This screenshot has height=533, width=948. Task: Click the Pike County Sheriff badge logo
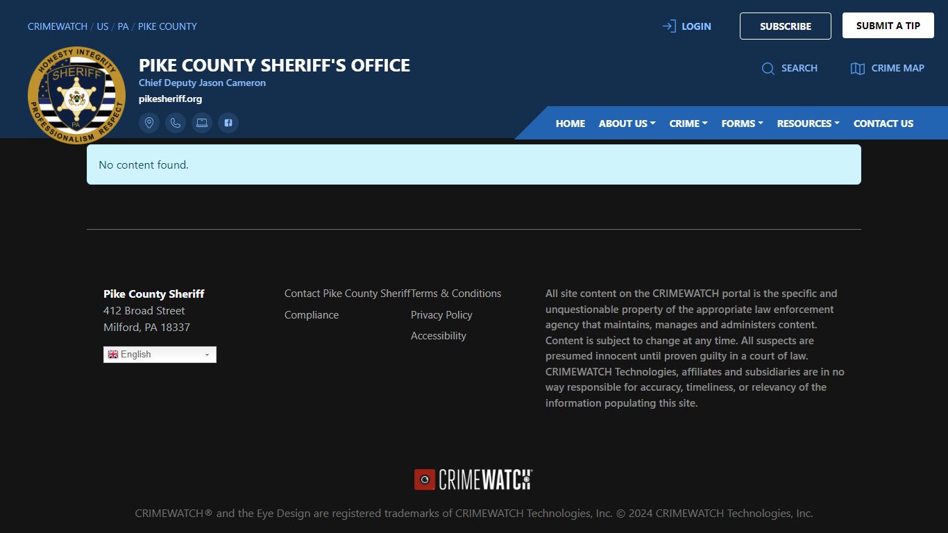coord(76,96)
